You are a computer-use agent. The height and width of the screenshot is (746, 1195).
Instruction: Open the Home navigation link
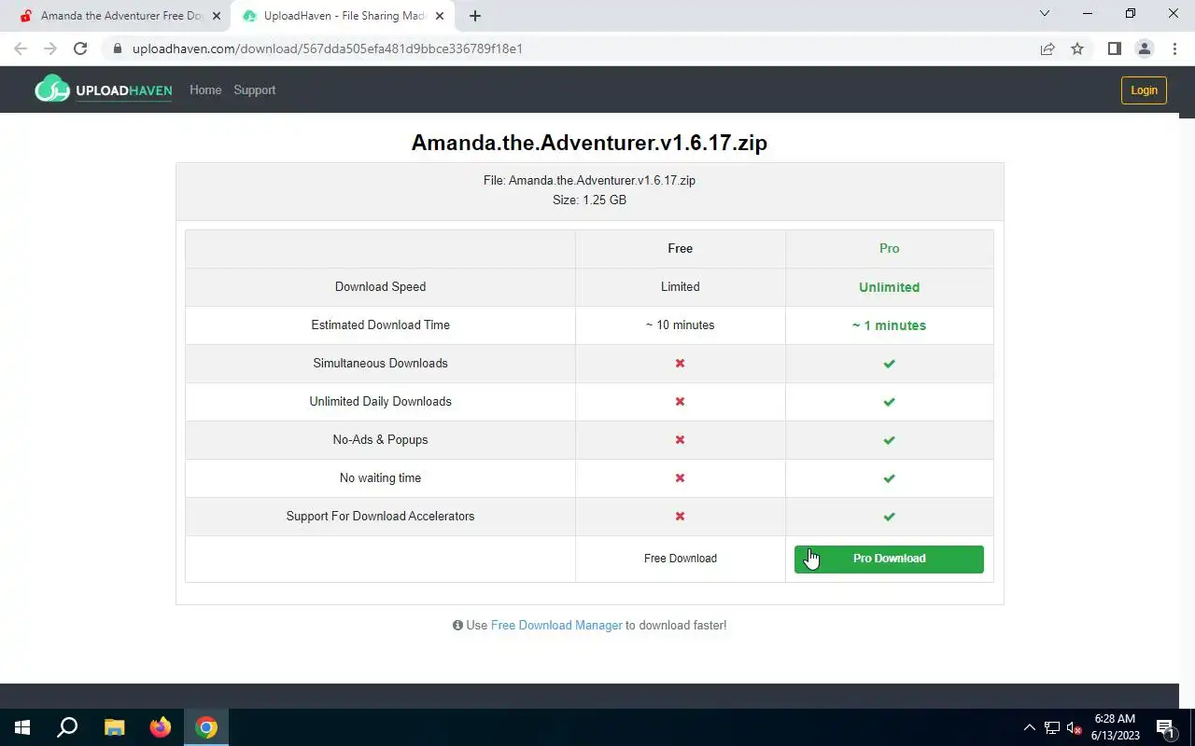pos(205,90)
